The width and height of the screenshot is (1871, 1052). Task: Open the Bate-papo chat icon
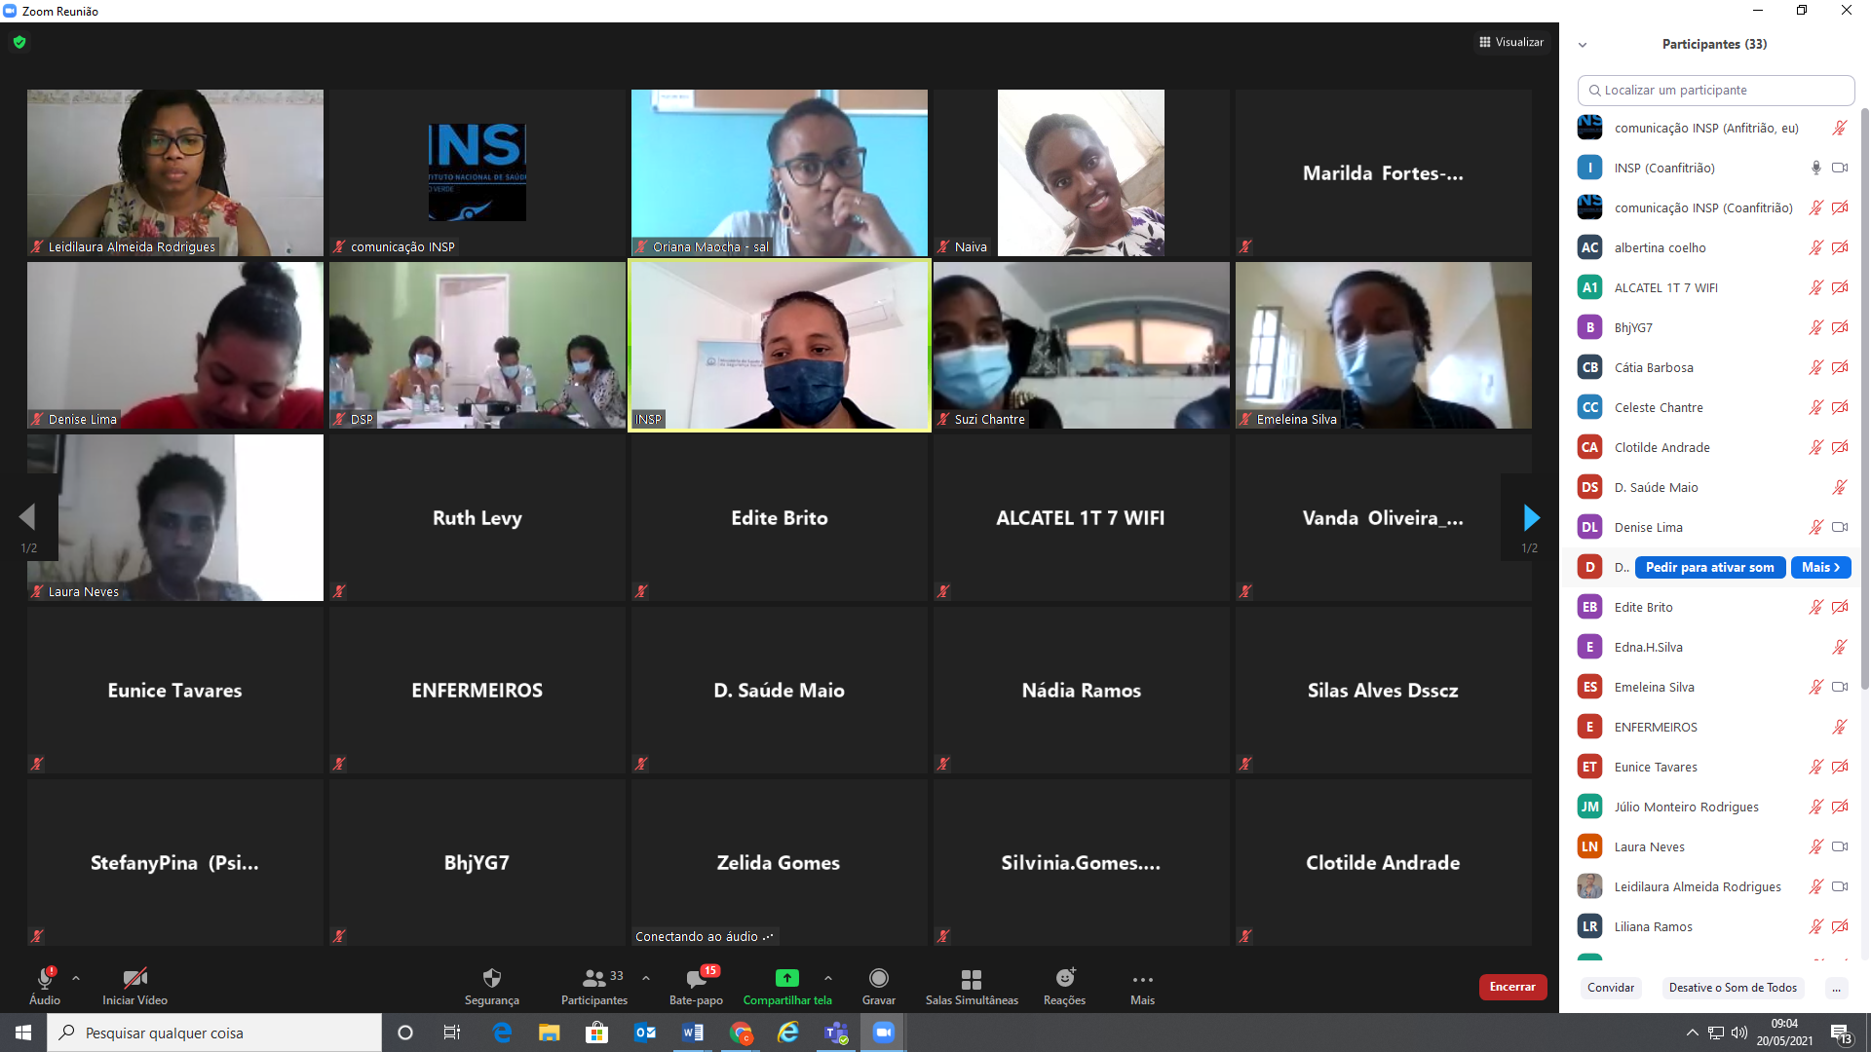point(696,978)
